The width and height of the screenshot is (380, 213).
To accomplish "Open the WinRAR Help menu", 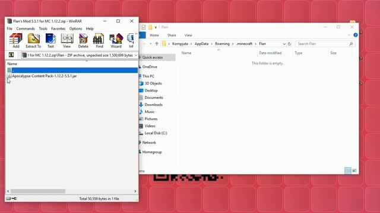I will click(90, 28).
